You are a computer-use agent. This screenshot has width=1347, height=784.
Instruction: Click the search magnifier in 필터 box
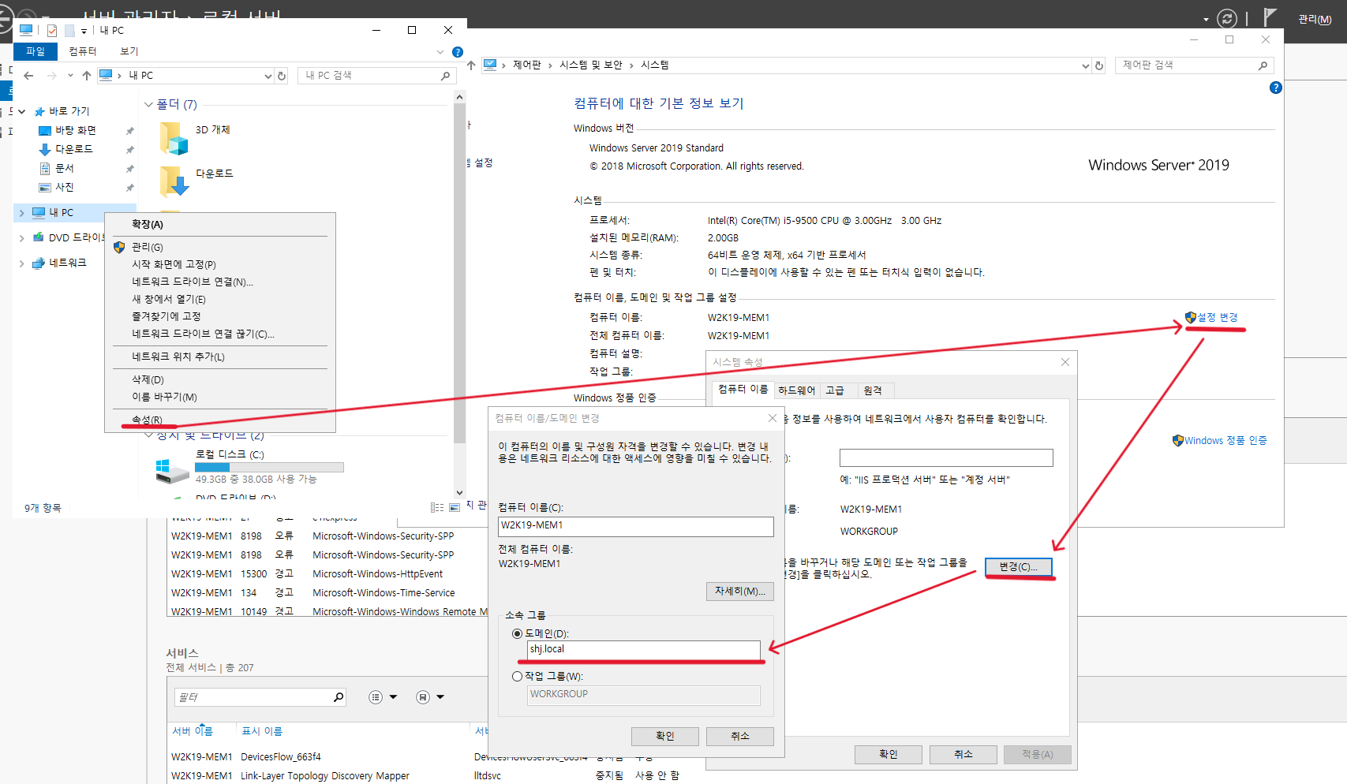pyautogui.click(x=339, y=697)
